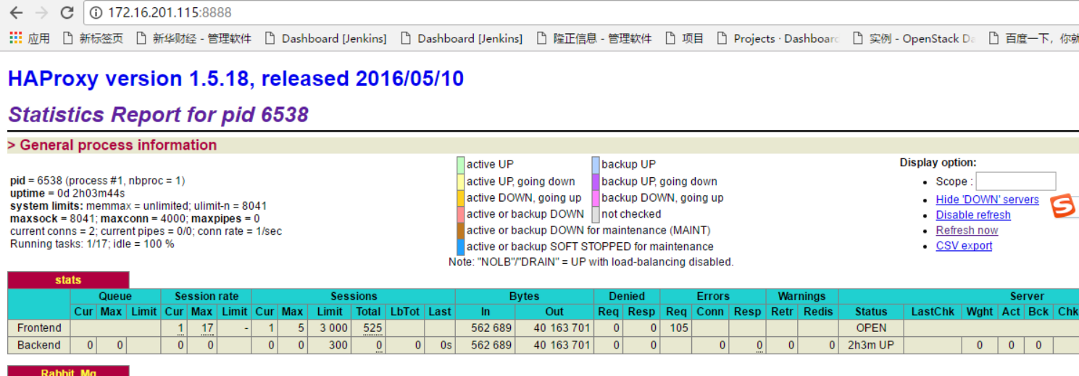
Task: Click the Frontend Bytes In 562 689 cell
Action: (x=486, y=328)
